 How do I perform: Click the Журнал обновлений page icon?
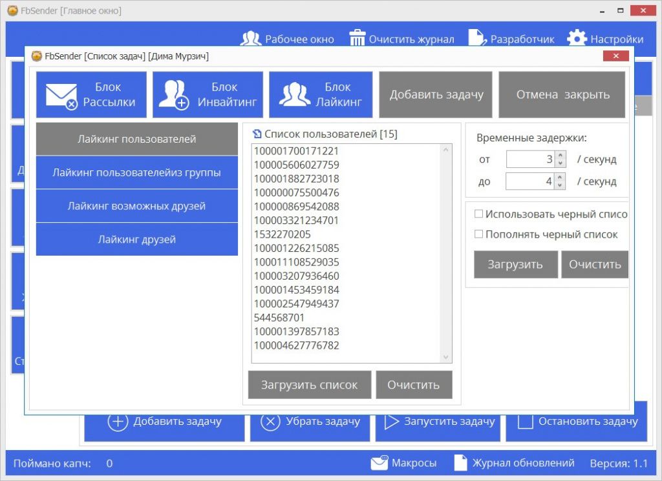(460, 463)
